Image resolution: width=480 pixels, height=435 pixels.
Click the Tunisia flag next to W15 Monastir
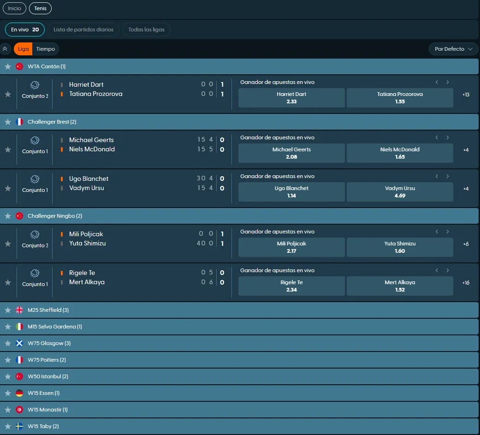(19, 410)
